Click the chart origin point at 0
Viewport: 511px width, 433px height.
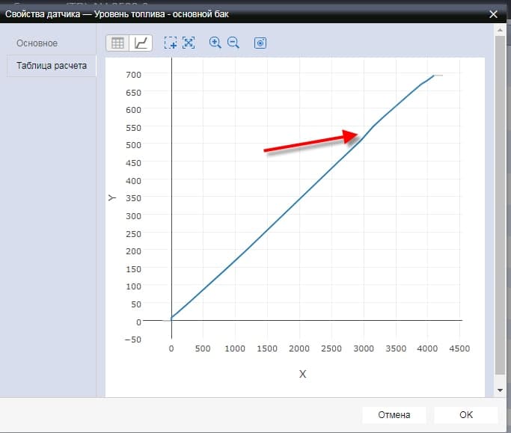pyautogui.click(x=172, y=321)
